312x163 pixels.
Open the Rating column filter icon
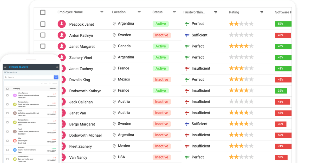click(x=262, y=12)
